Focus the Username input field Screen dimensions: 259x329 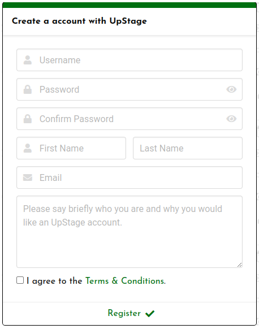point(129,60)
